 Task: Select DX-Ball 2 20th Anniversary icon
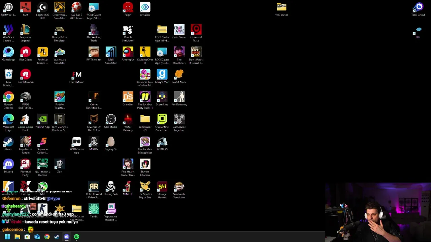click(77, 11)
